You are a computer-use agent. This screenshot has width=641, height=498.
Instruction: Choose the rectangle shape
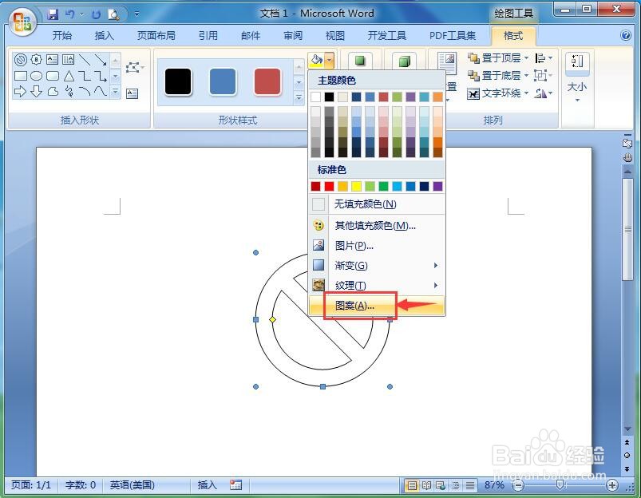point(20,76)
